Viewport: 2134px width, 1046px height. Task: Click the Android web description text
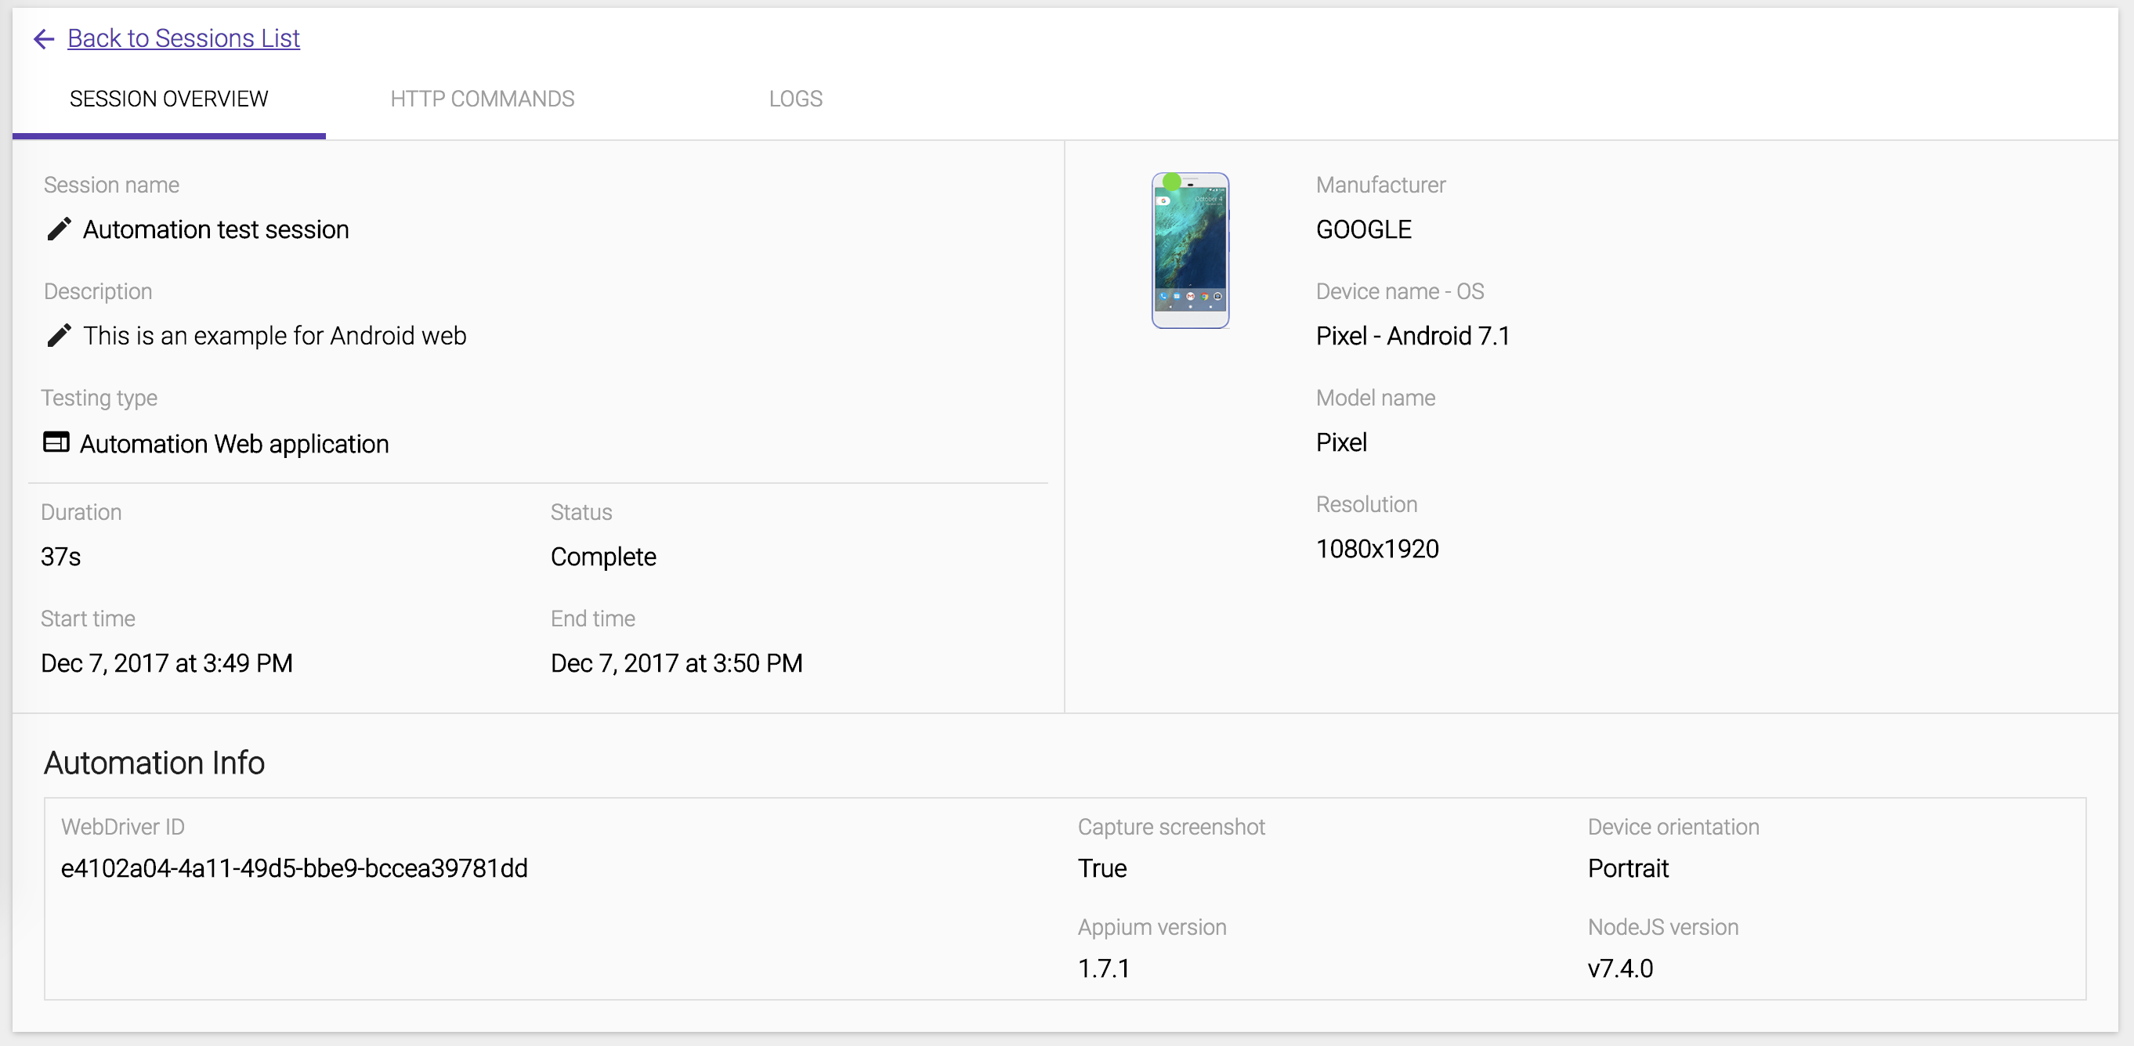click(x=275, y=335)
